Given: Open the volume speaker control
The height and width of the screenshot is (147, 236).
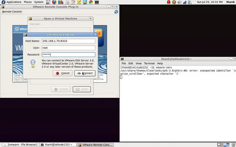Looking at the screenshot, I should click(x=179, y=2).
